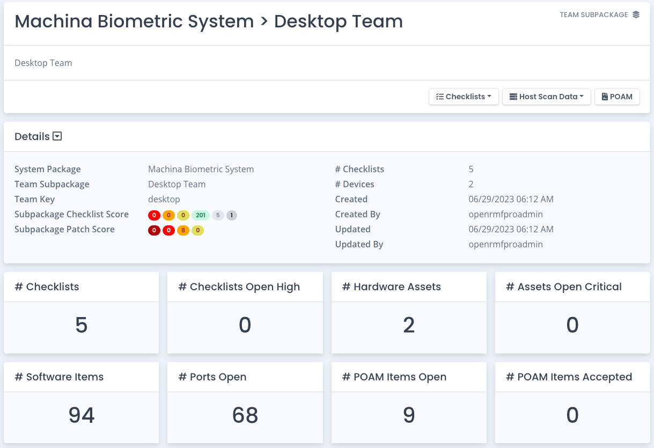Click the Created date 06/29/2023 06:12 AM
654x448 pixels.
511,199
